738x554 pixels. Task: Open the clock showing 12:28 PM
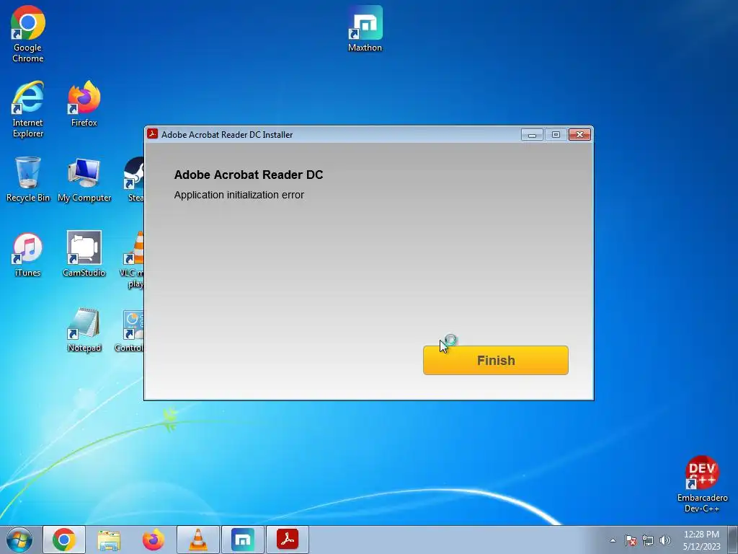click(x=702, y=540)
